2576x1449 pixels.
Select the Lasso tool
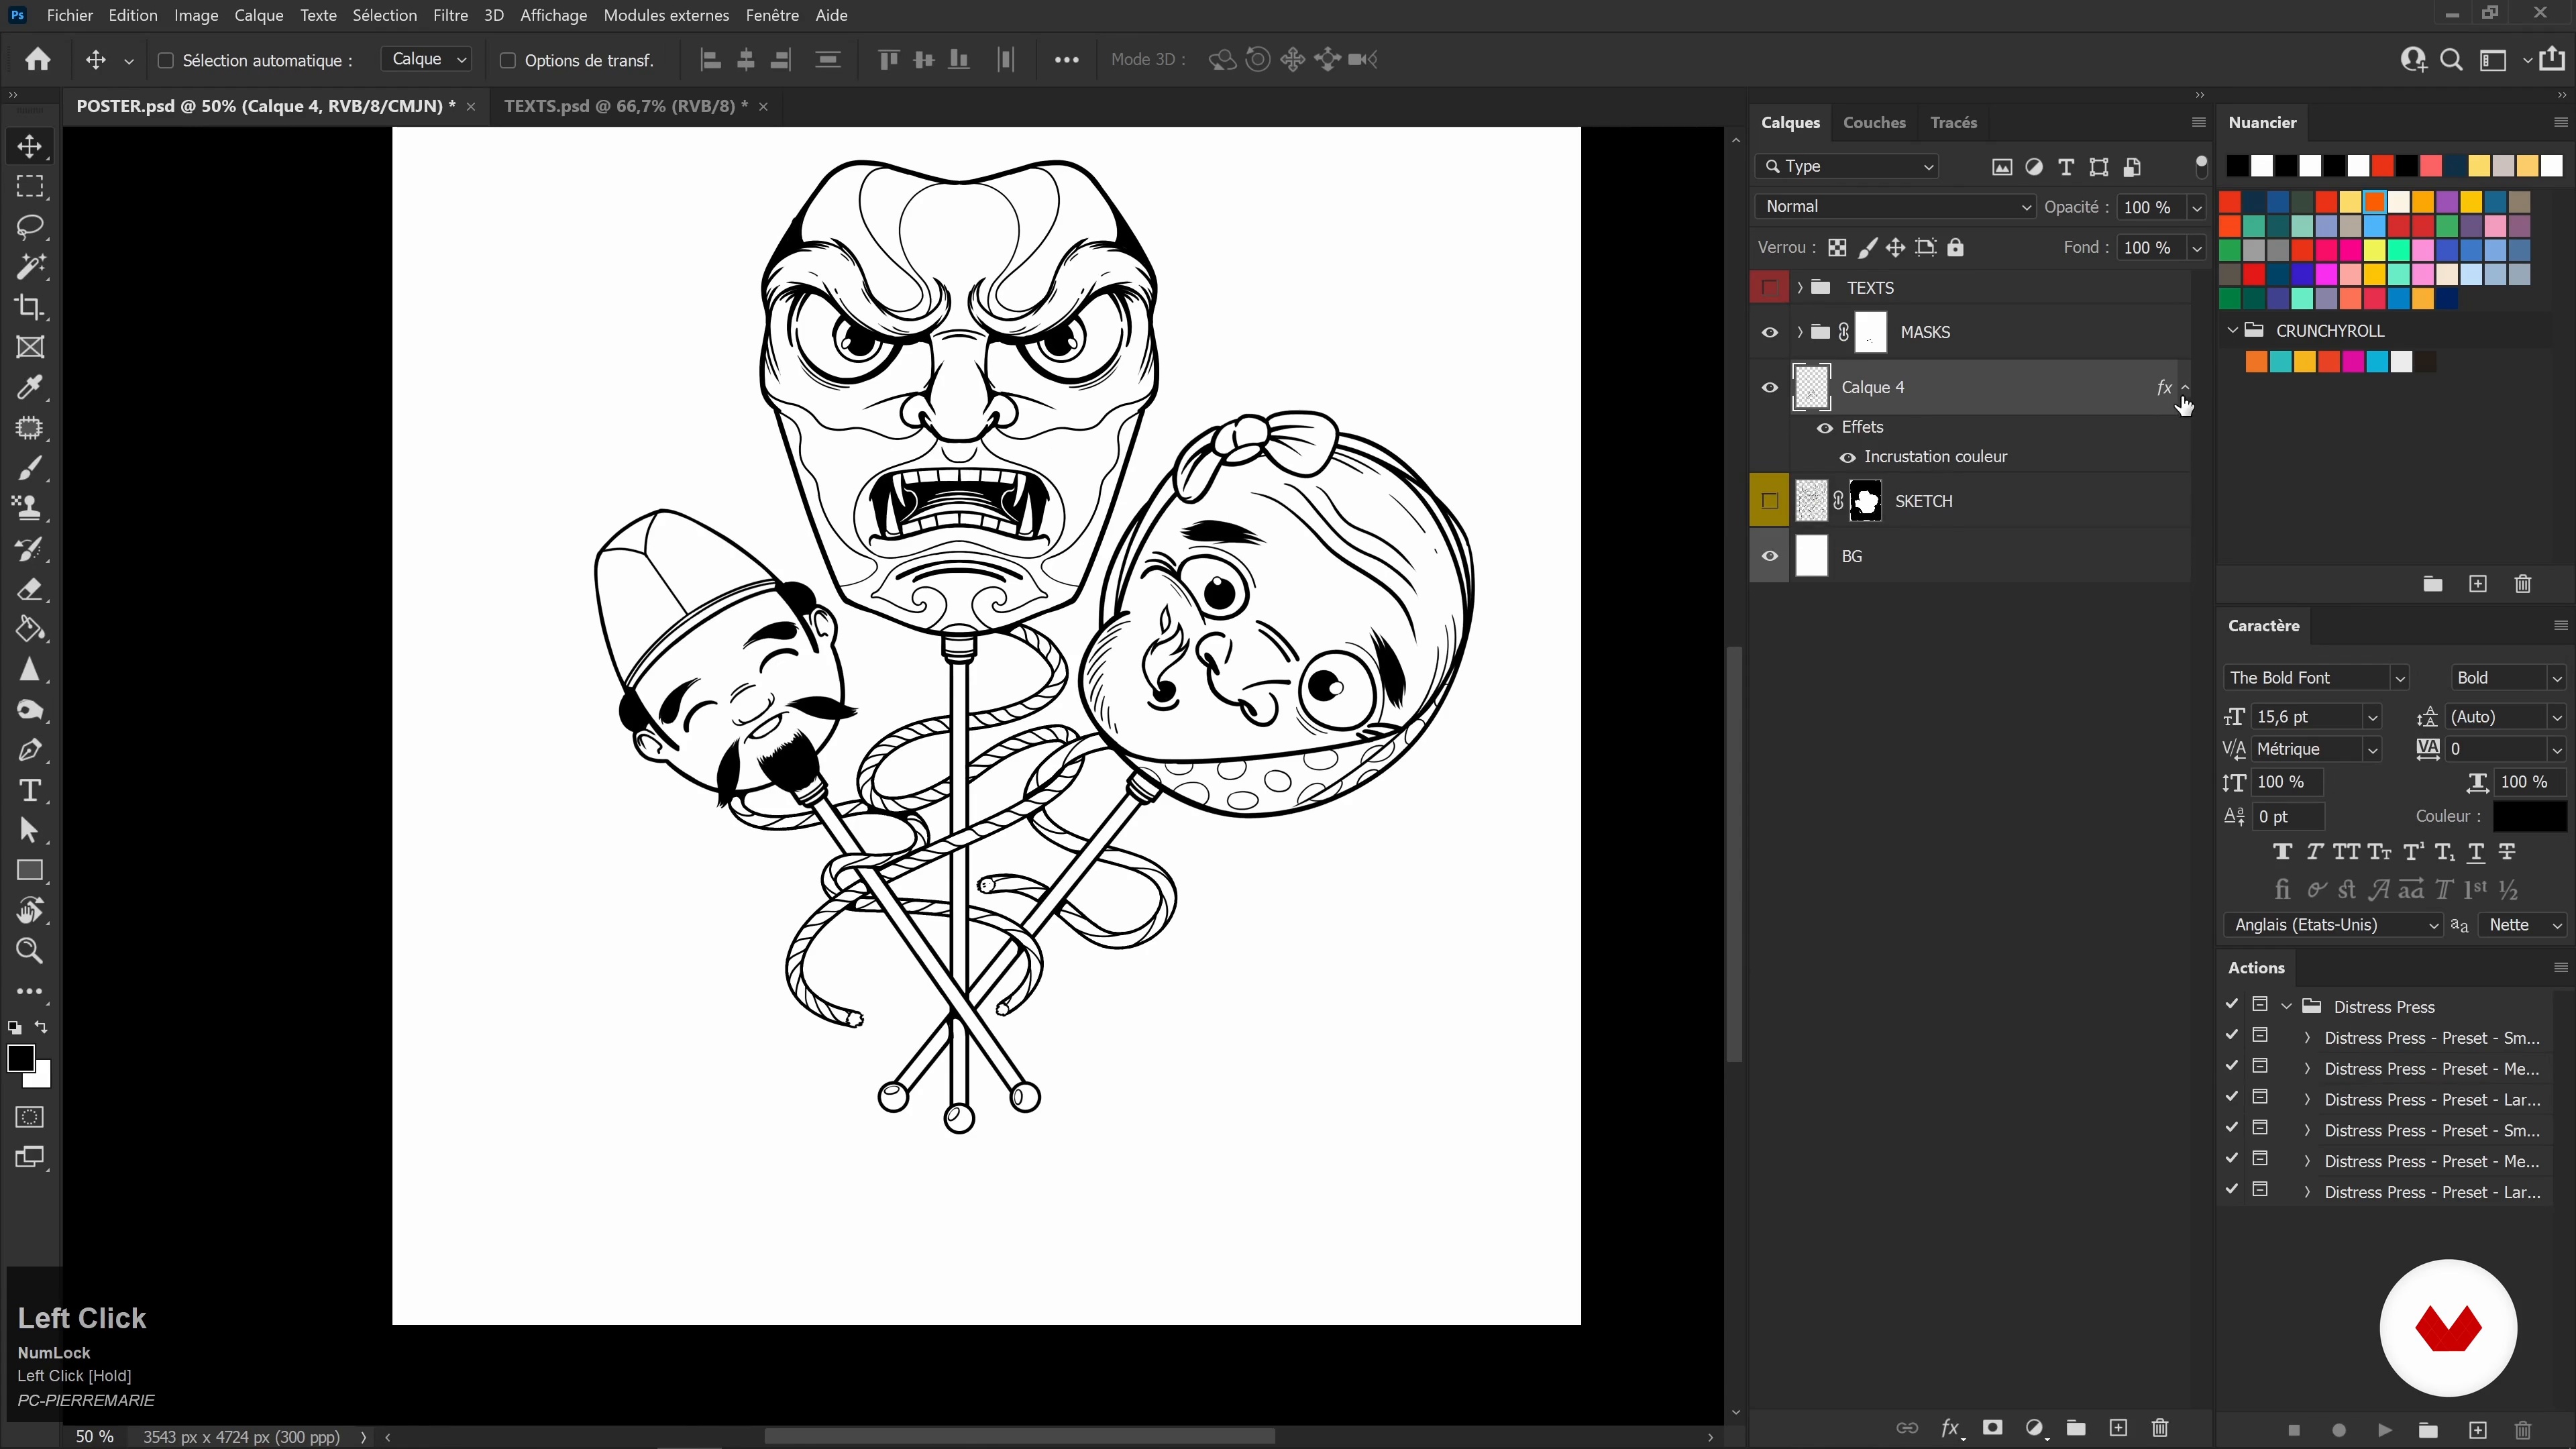pos(30,227)
